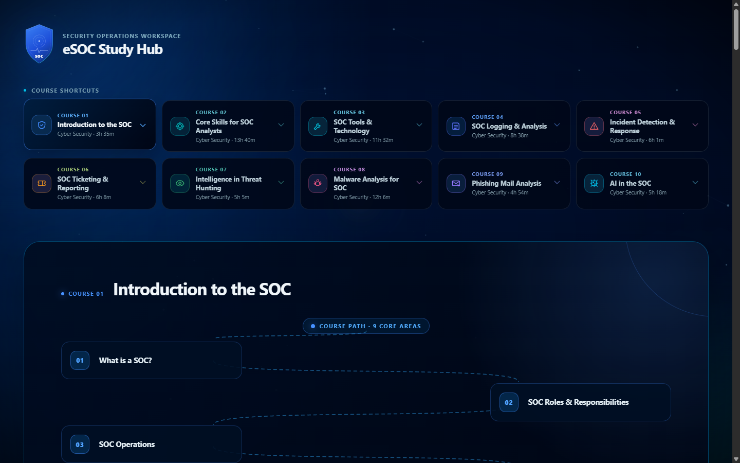Expand Course 06 SOC Ticketing chevron
The width and height of the screenshot is (740, 463).
[x=143, y=183]
